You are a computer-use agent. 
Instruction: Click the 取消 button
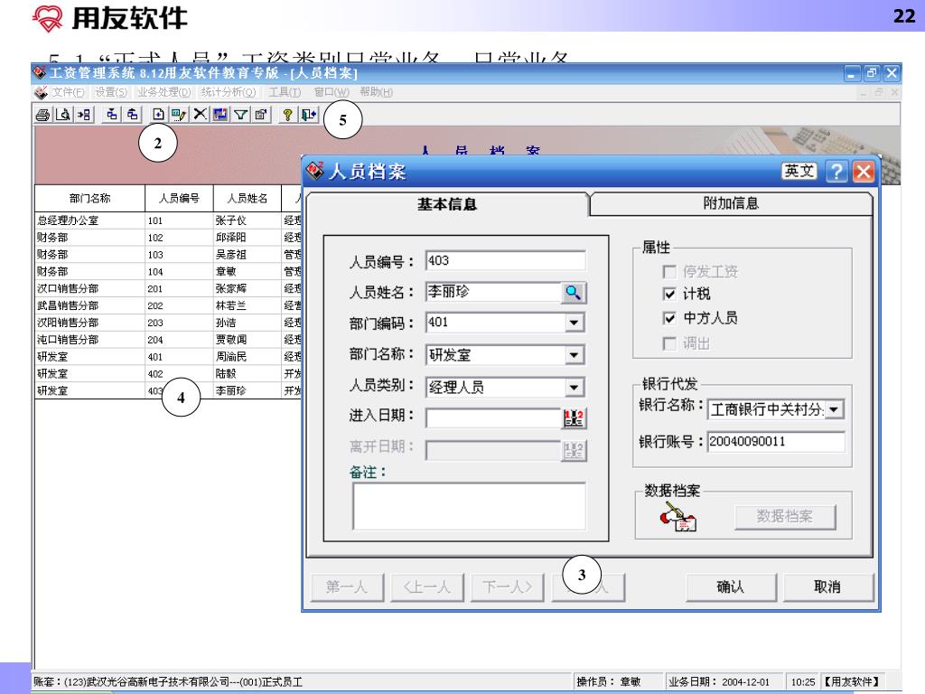(827, 586)
